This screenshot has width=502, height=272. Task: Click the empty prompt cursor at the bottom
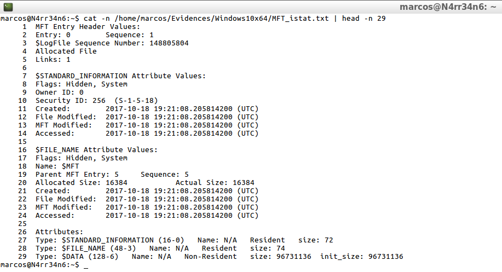[x=86, y=265]
